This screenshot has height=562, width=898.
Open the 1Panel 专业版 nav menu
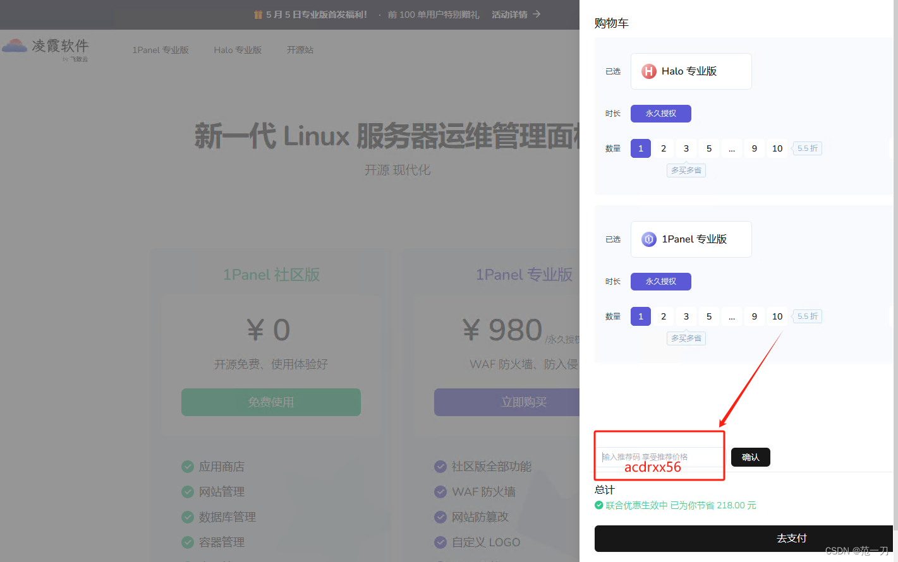[x=161, y=50]
